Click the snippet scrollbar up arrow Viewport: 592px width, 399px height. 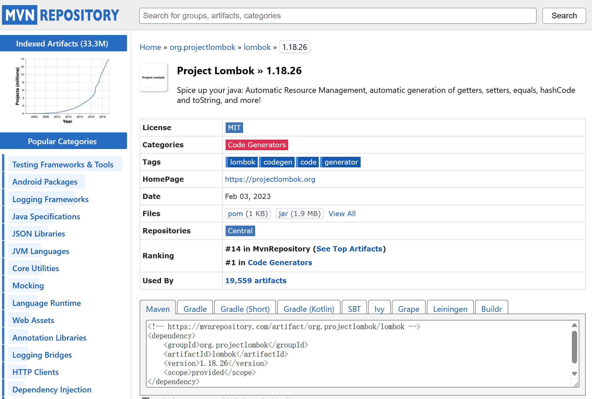pos(574,325)
